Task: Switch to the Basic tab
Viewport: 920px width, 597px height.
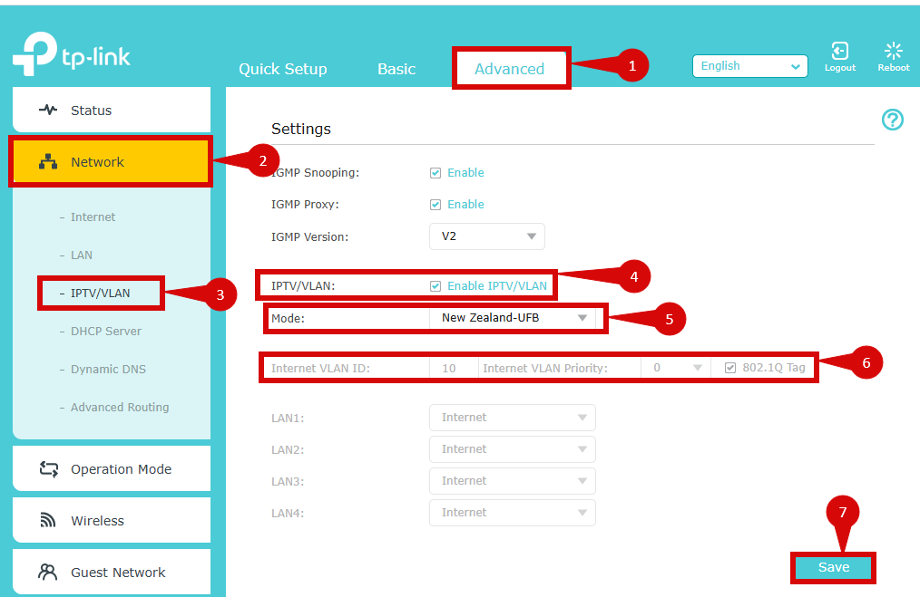Action: click(x=396, y=69)
